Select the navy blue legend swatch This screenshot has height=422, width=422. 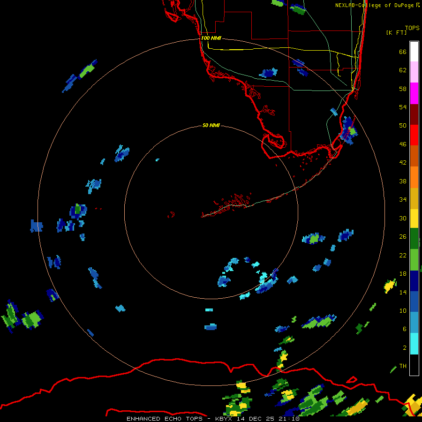click(414, 281)
